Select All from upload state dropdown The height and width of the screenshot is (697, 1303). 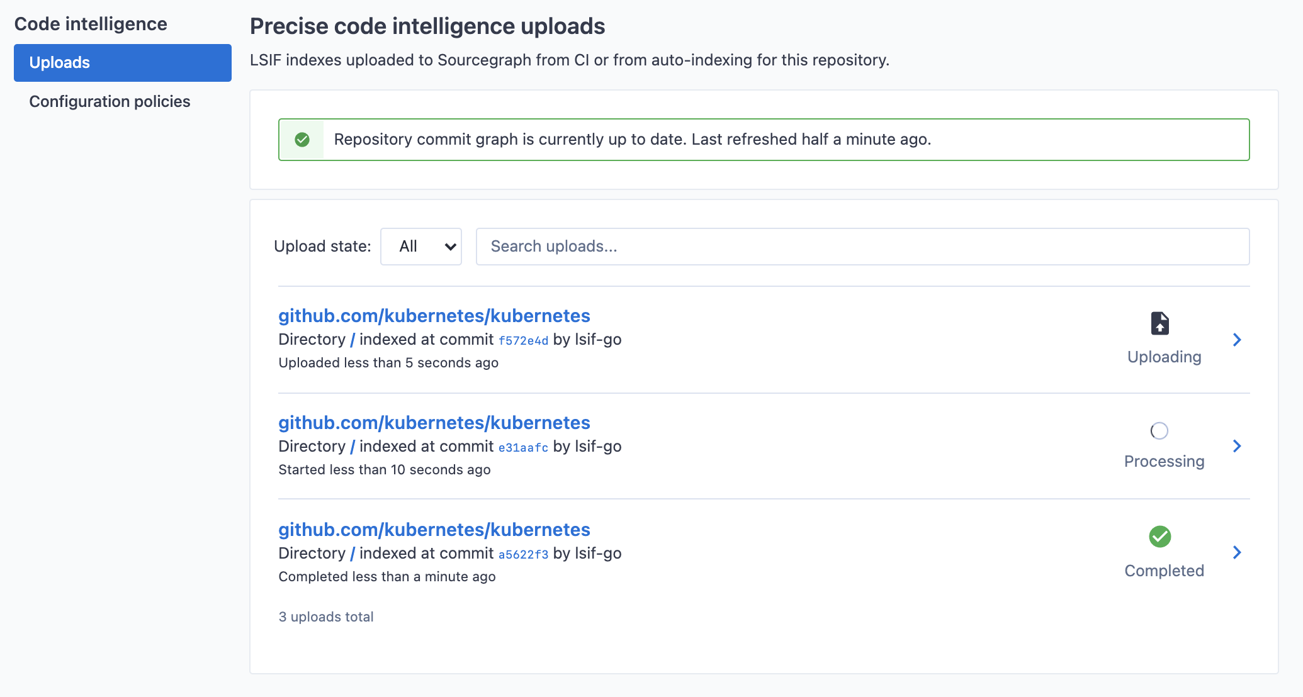click(422, 245)
